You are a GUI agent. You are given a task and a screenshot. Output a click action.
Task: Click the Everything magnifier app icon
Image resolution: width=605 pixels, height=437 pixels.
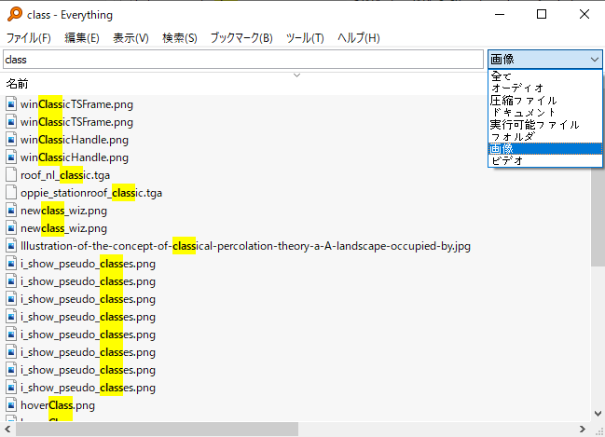point(15,14)
